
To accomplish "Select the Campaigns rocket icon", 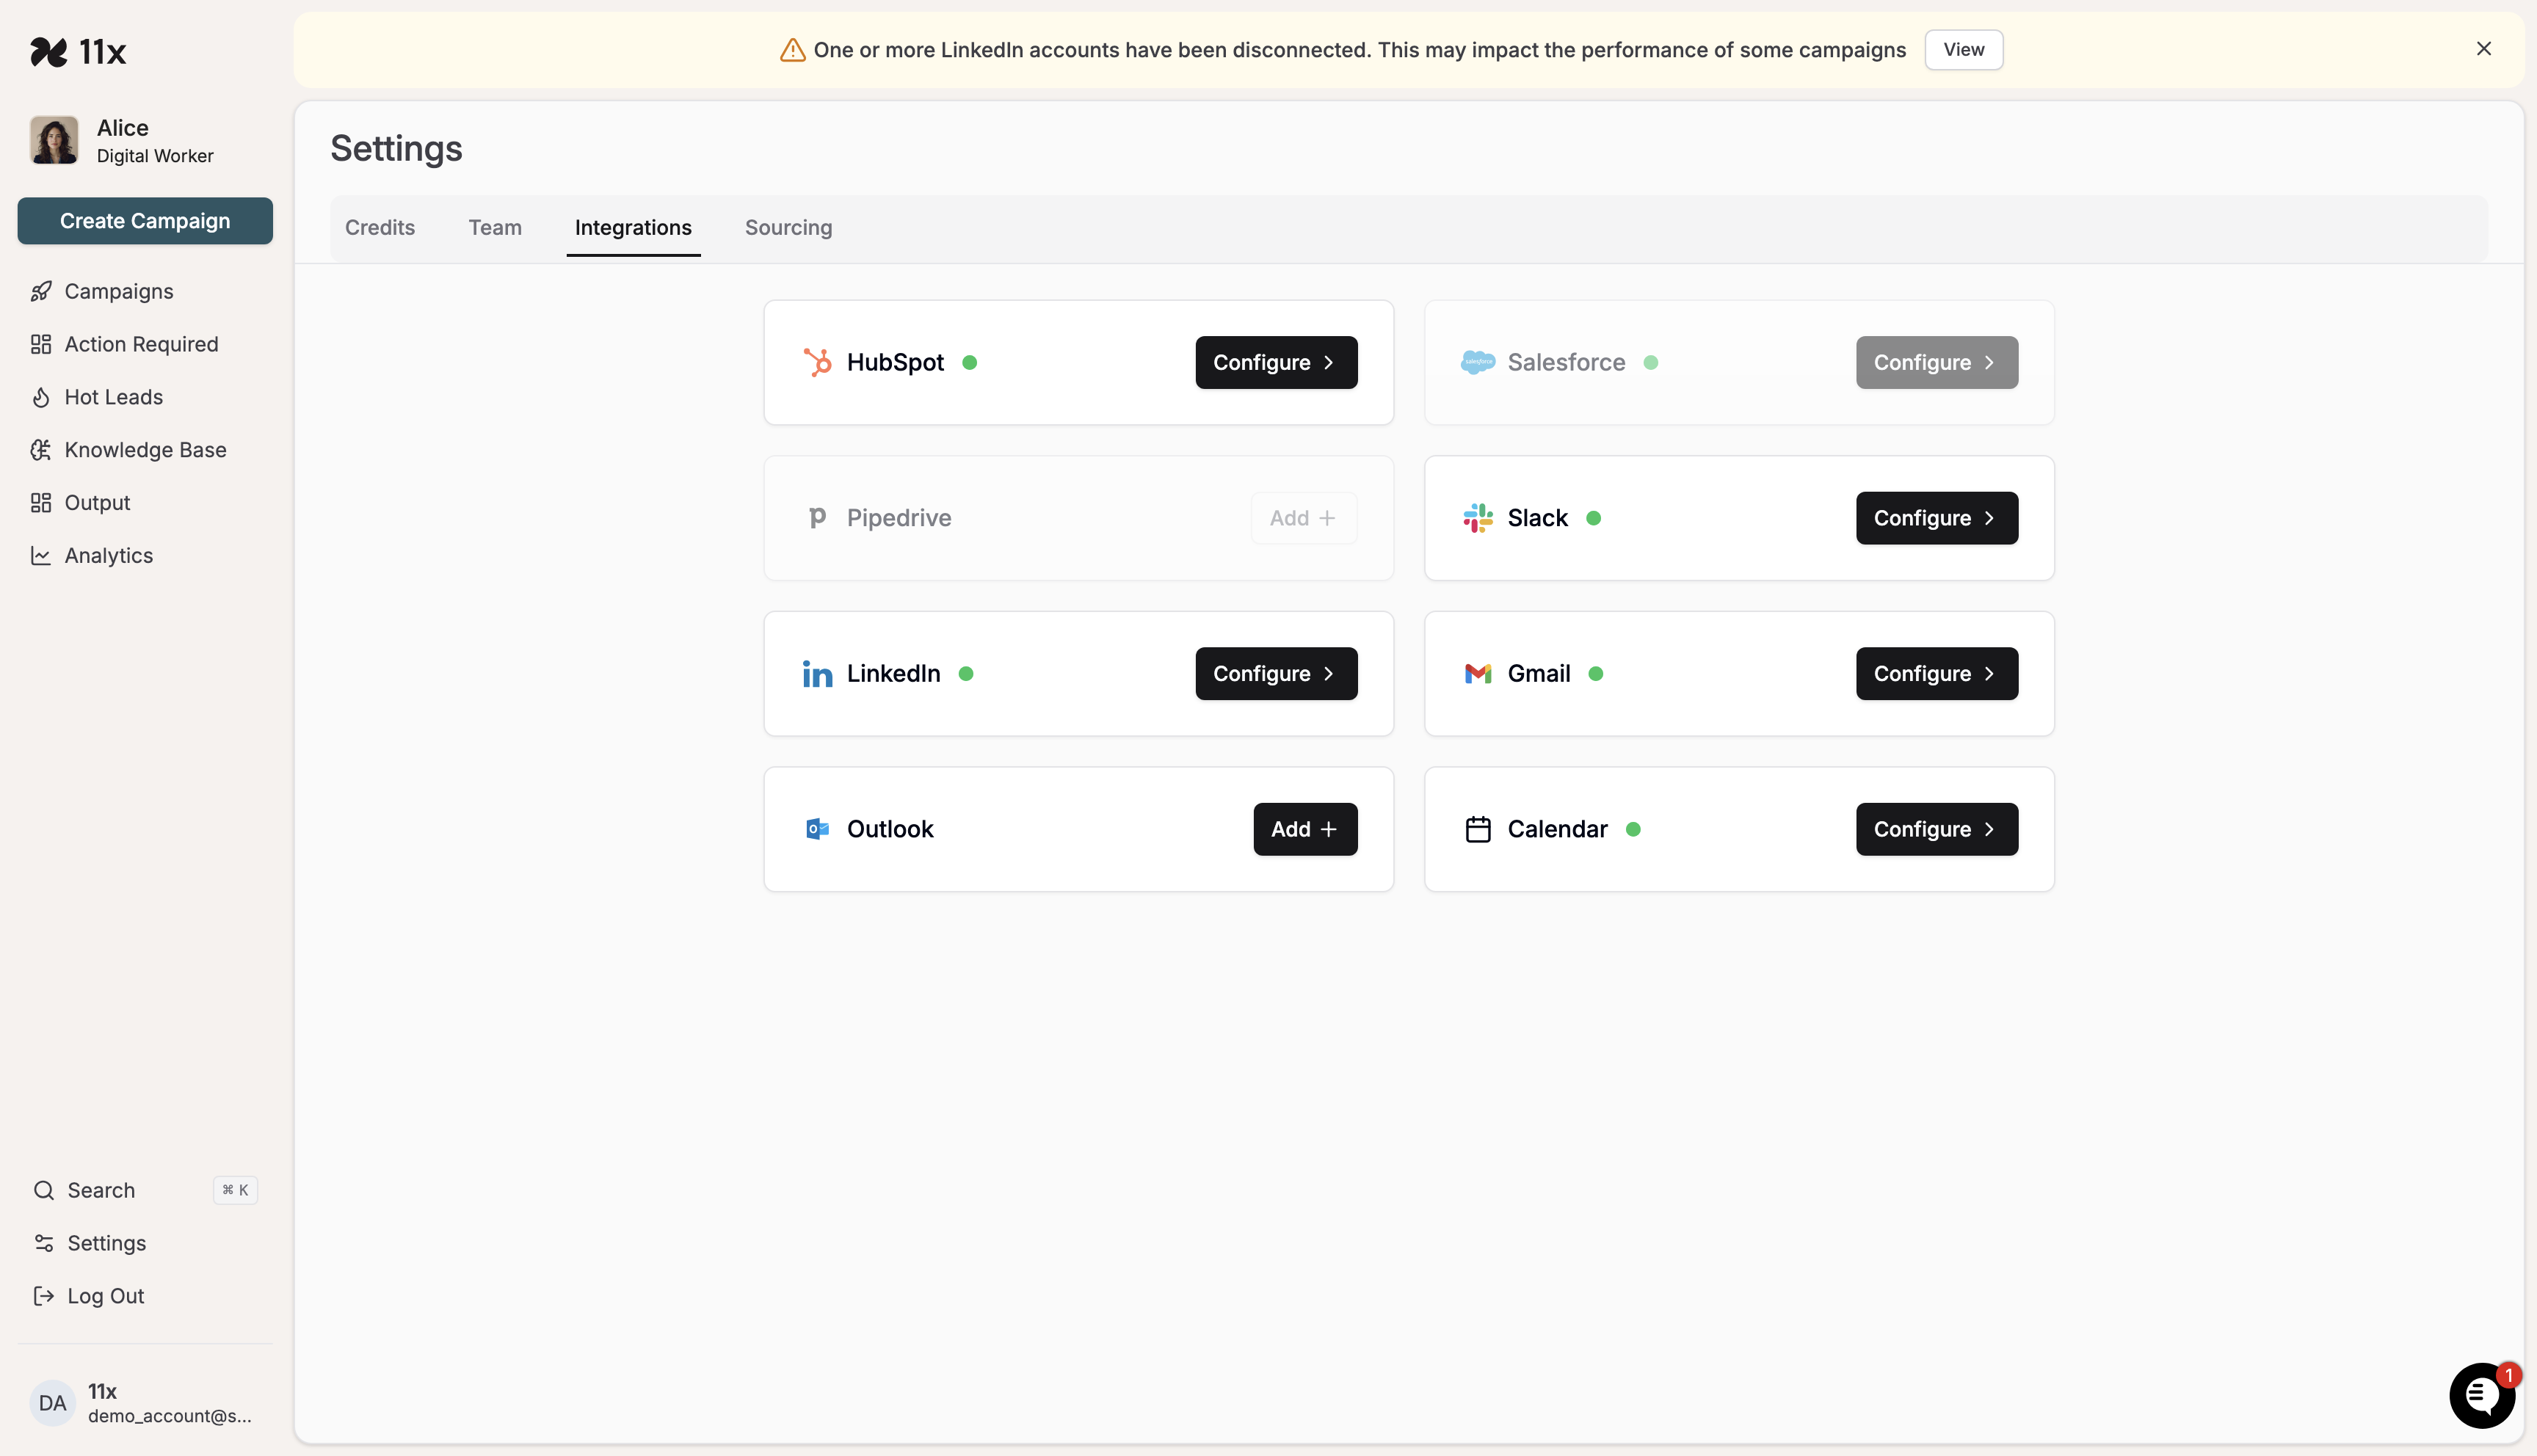I will click(x=41, y=291).
